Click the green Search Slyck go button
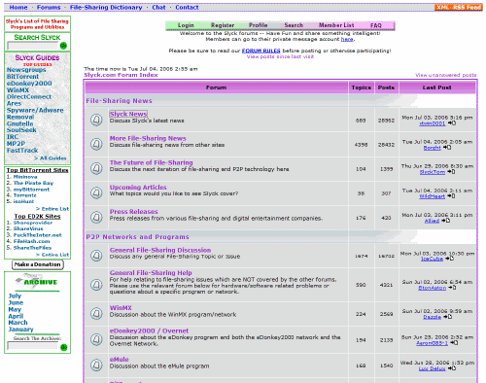 pos(63,46)
